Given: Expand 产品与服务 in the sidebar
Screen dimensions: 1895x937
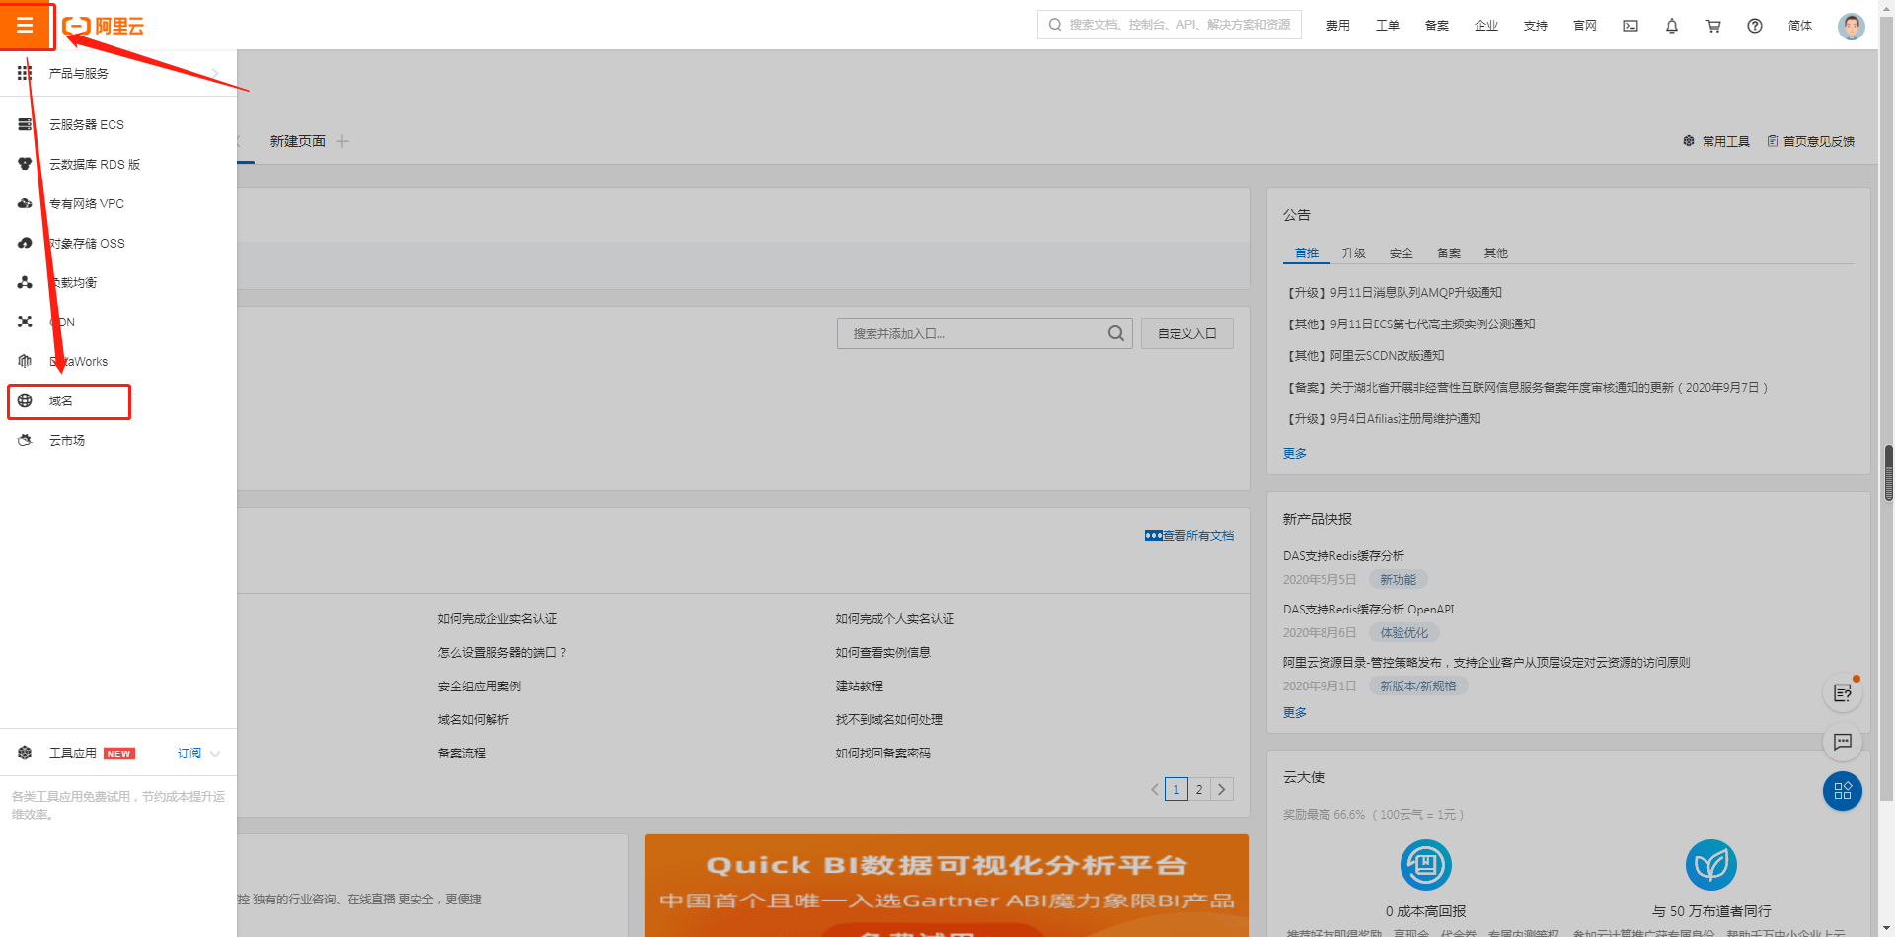Looking at the screenshot, I should pyautogui.click(x=118, y=74).
